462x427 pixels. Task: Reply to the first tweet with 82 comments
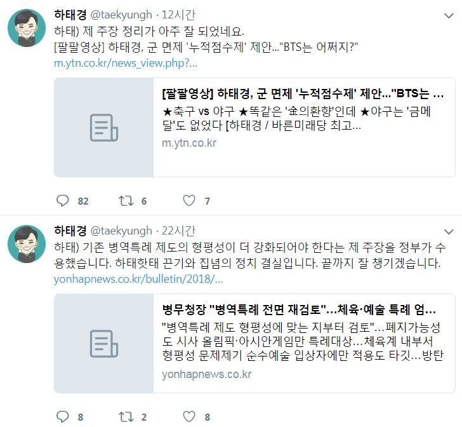(x=62, y=201)
